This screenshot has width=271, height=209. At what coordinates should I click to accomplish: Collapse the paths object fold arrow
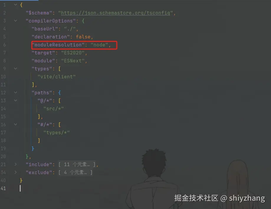tap(16, 93)
